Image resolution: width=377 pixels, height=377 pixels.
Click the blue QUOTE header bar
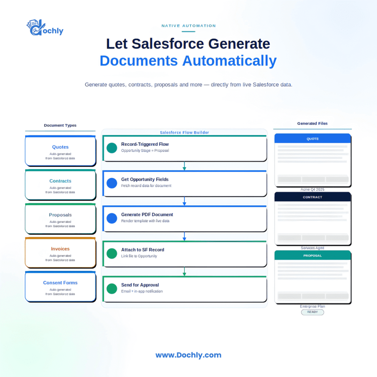pos(313,139)
